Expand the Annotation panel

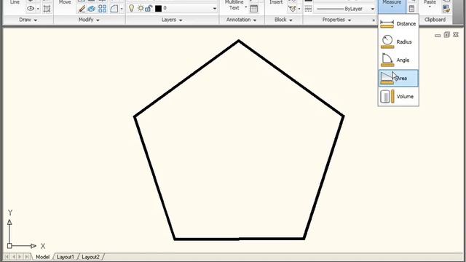point(241,20)
